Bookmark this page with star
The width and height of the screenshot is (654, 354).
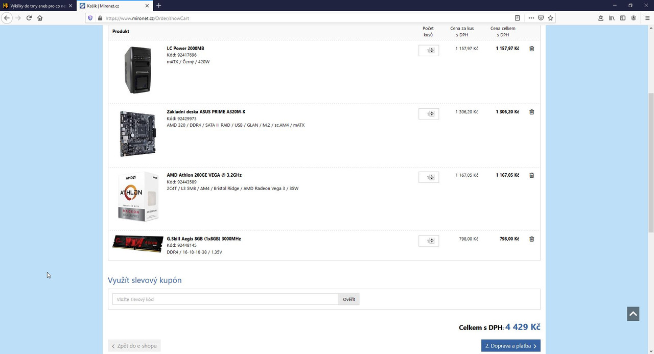(550, 18)
